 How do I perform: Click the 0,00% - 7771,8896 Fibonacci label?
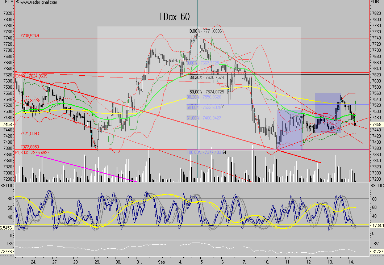pyautogui.click(x=210, y=31)
